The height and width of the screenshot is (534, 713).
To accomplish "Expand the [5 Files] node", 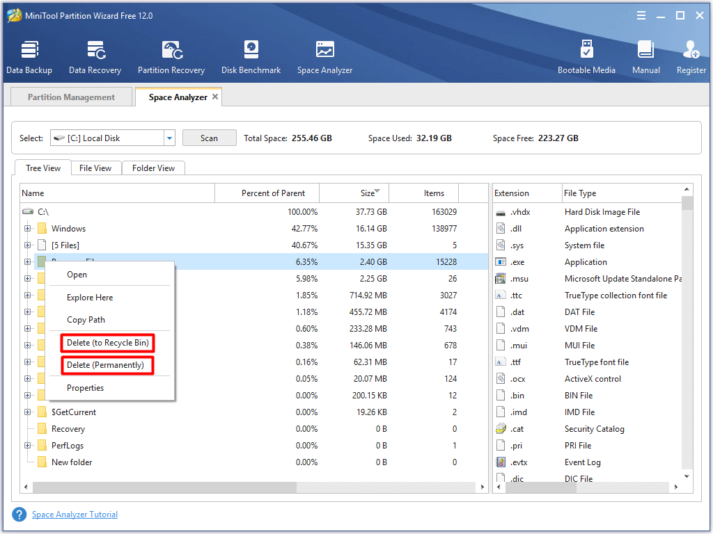I will coord(28,245).
